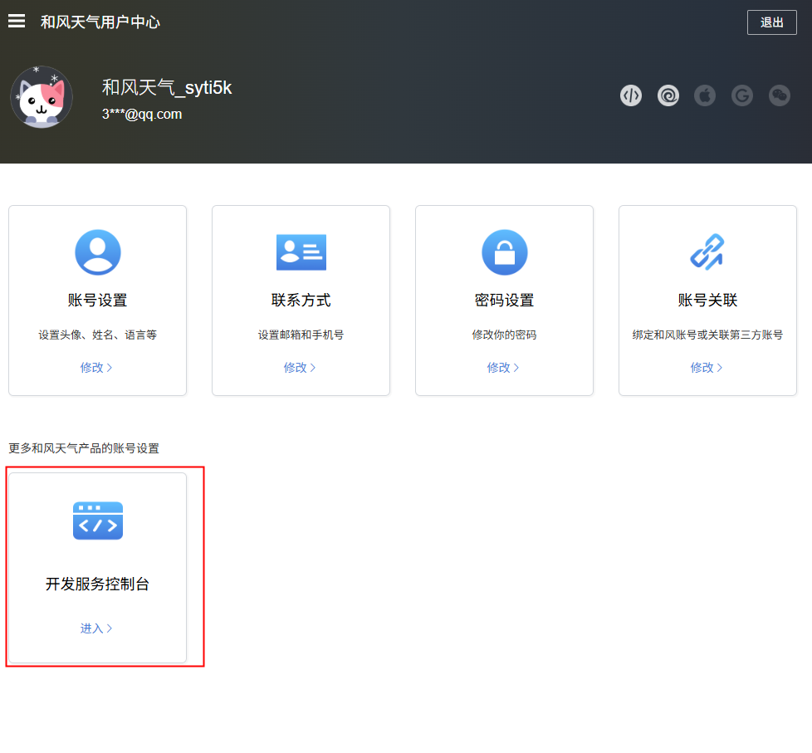Click the 账号关联 chain link icon

(707, 252)
